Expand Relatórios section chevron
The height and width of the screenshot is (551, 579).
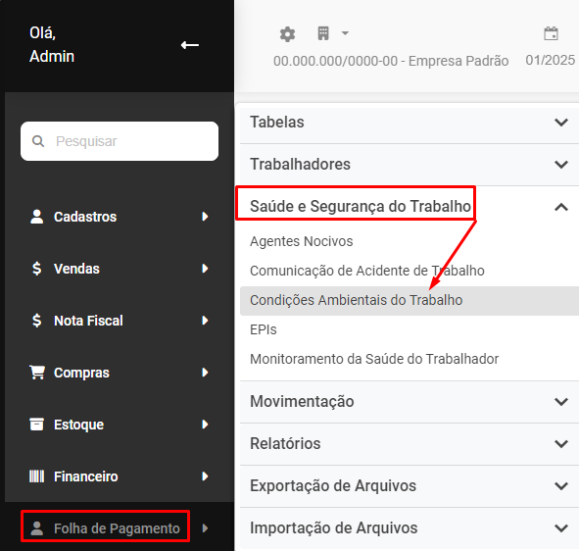pos(561,444)
